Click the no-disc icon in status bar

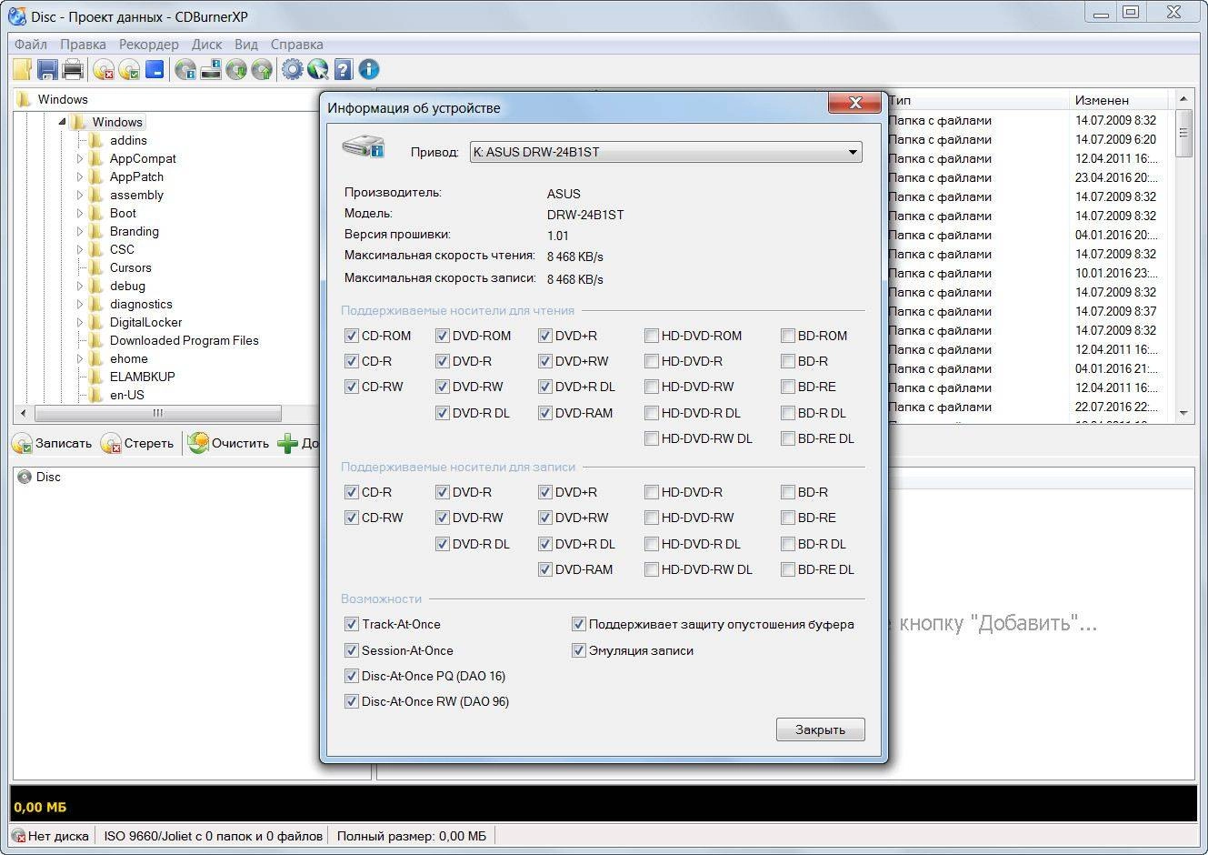(18, 835)
